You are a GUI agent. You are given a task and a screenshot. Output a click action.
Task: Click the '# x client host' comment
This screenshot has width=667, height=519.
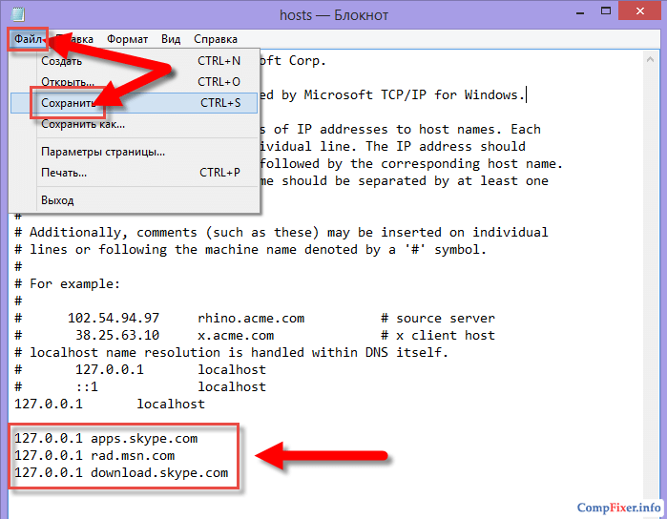point(438,335)
